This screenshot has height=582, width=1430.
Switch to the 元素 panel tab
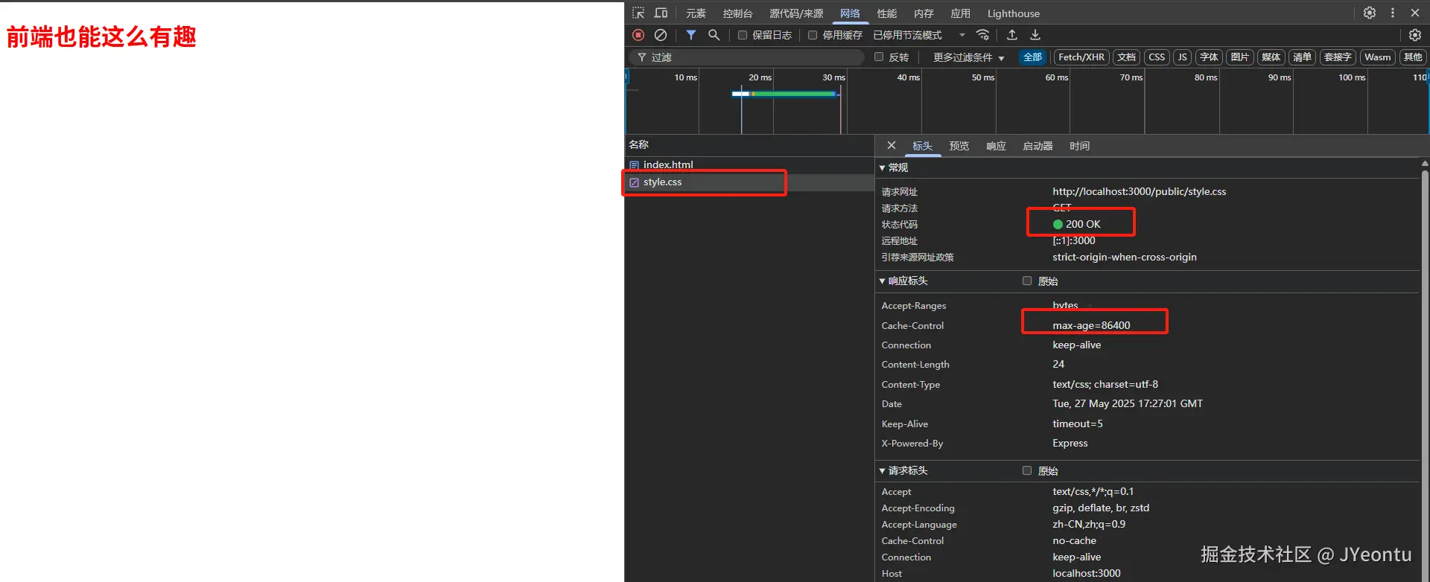coord(696,13)
